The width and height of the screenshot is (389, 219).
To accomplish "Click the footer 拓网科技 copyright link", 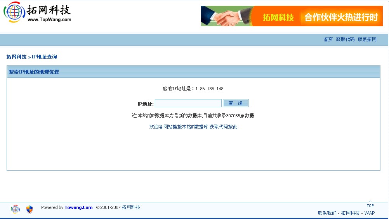I will click(131, 207).
